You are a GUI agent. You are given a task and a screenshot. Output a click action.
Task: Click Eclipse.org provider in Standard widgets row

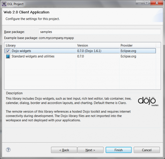[128, 56]
